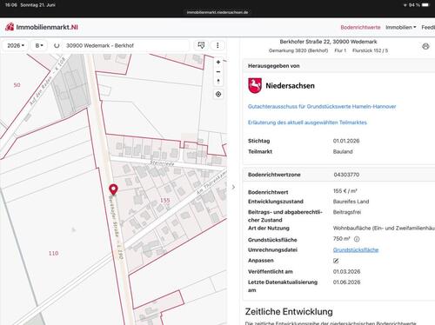Click the zone label 110 on the map
The height and width of the screenshot is (325, 435).
53,253
